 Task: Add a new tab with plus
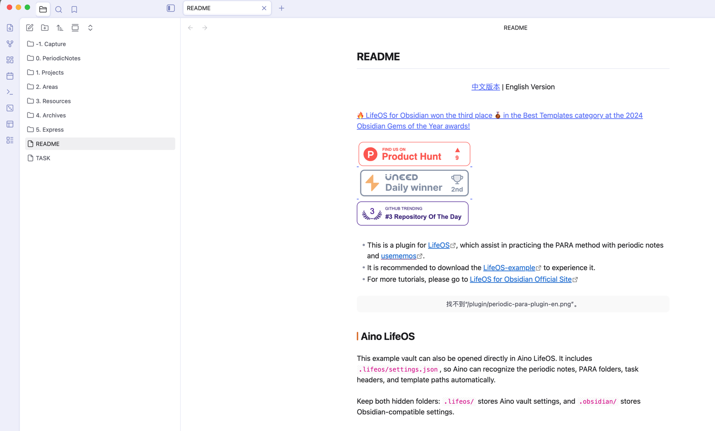pyautogui.click(x=282, y=8)
